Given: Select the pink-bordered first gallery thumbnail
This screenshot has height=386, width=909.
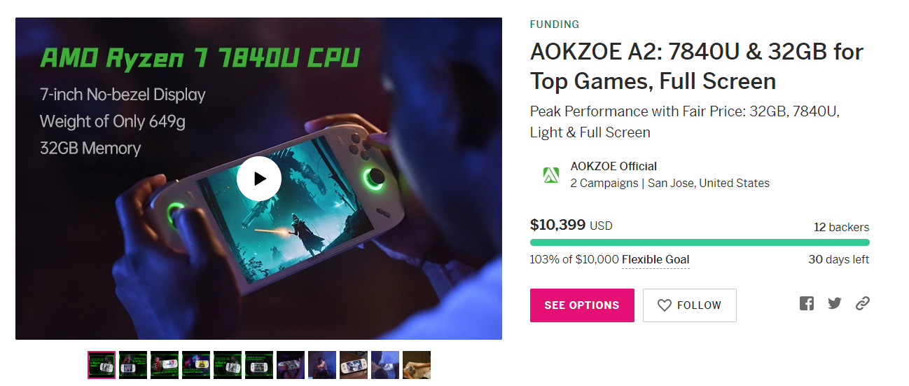Looking at the screenshot, I should click(x=102, y=365).
